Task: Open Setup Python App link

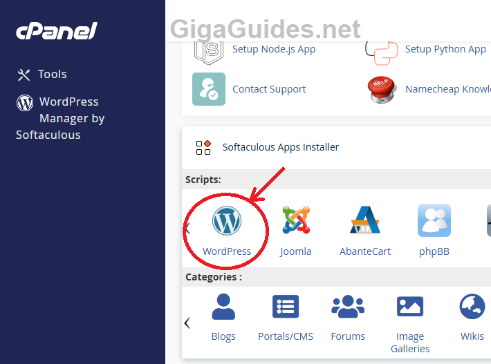Action: 445,49
